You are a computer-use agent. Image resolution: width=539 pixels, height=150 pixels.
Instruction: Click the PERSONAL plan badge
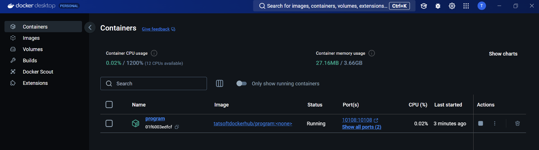tap(68, 6)
